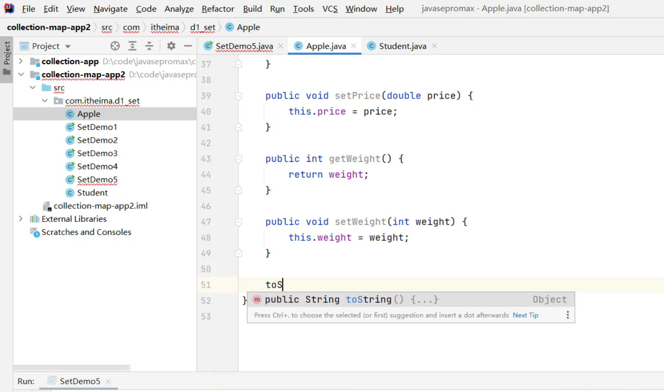The image size is (664, 392).
Task: Expand External Libraries node
Action: [20, 219]
